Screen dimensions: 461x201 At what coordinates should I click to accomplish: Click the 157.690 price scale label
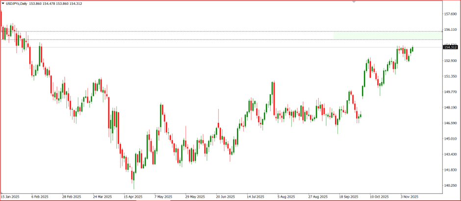tap(450, 14)
